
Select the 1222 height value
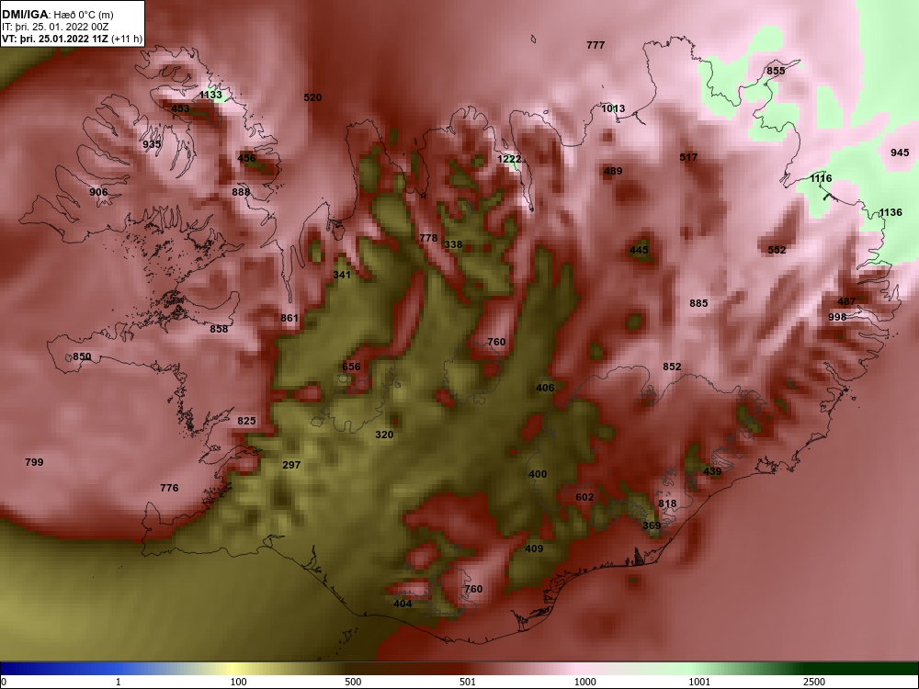coord(509,159)
